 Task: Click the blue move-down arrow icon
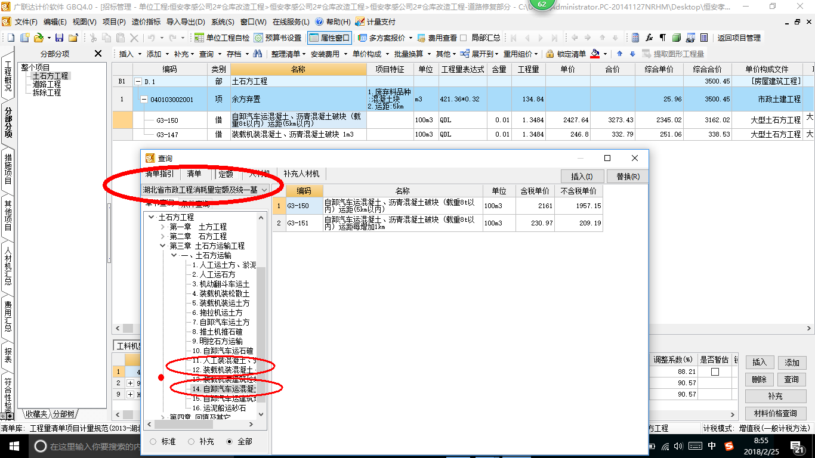pyautogui.click(x=631, y=54)
